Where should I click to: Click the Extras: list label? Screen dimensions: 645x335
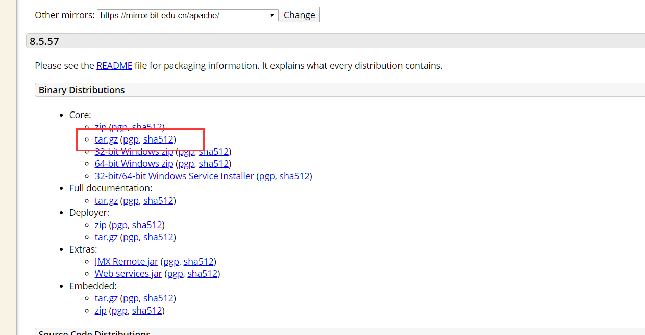(83, 249)
